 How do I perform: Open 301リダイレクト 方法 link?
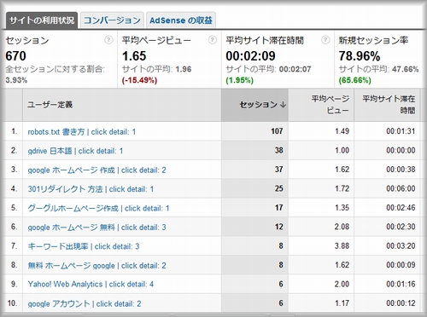91,189
